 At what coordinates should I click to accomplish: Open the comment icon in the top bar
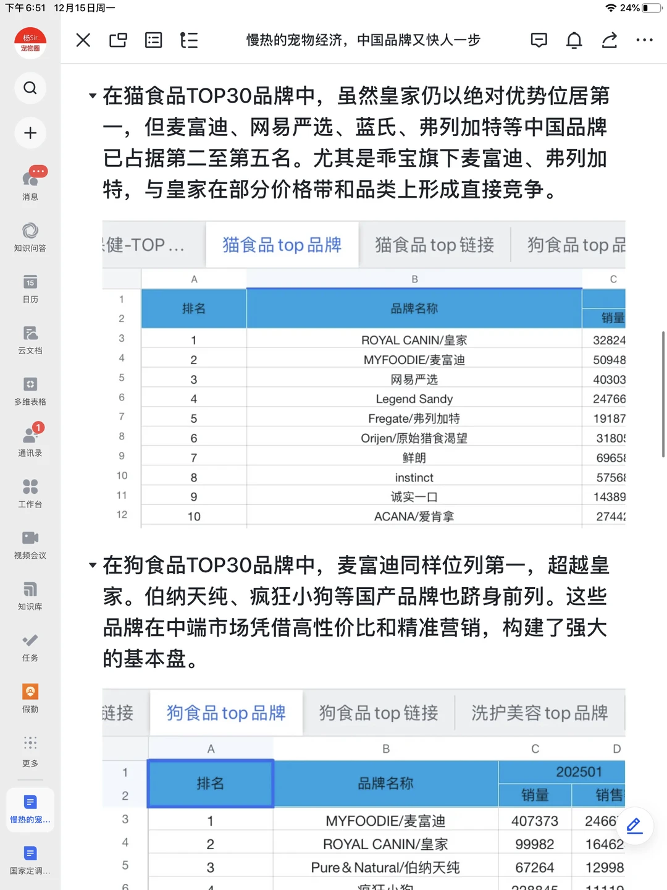pos(539,40)
